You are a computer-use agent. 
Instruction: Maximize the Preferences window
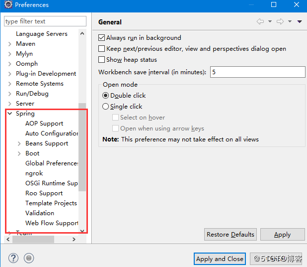tap(274, 4)
